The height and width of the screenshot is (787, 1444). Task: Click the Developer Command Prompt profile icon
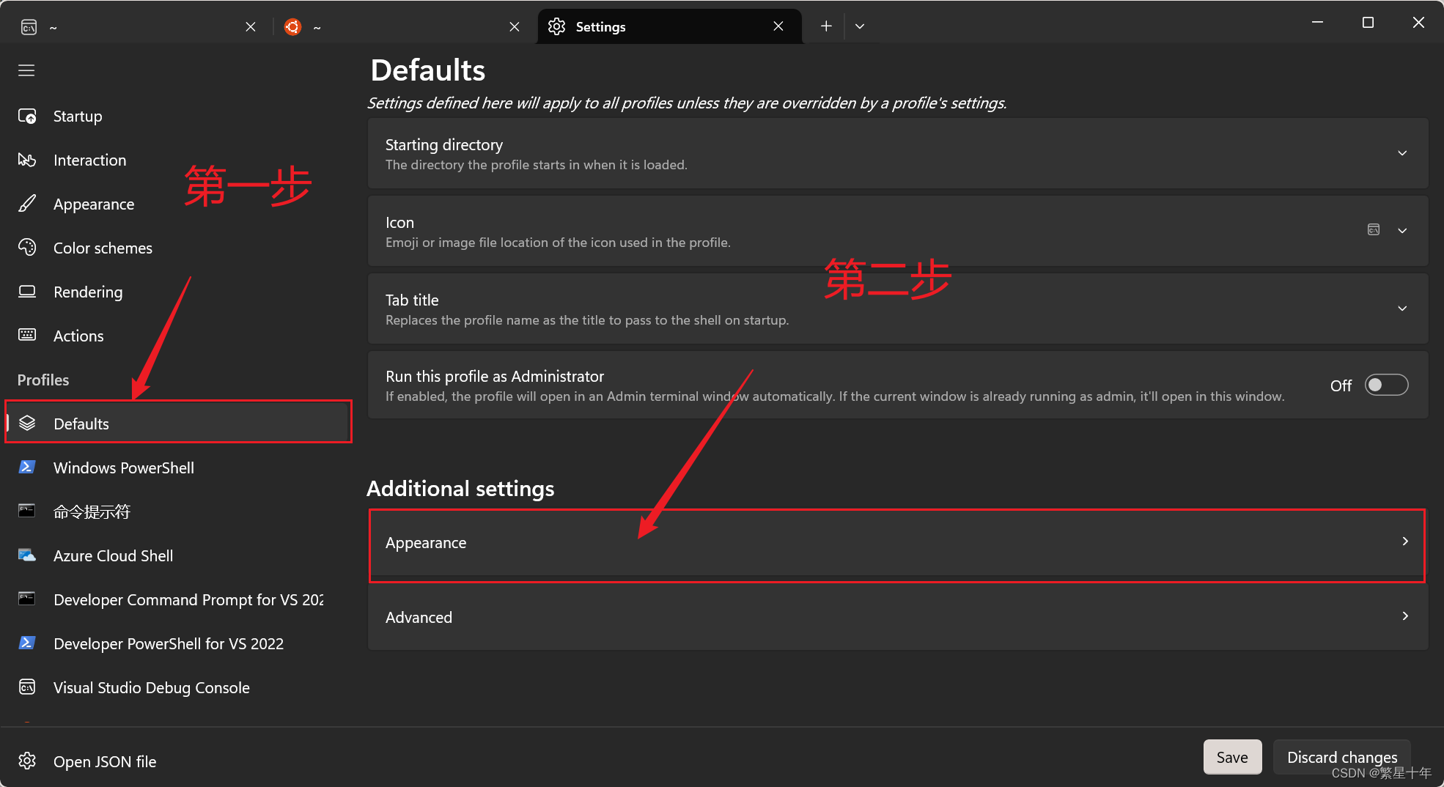pyautogui.click(x=27, y=599)
